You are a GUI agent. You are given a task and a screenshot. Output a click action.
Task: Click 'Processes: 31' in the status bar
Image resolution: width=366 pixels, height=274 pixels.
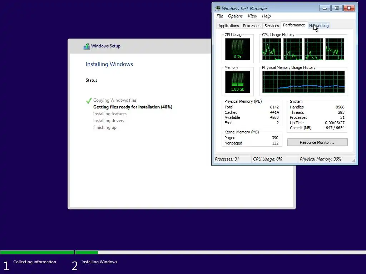click(x=227, y=159)
